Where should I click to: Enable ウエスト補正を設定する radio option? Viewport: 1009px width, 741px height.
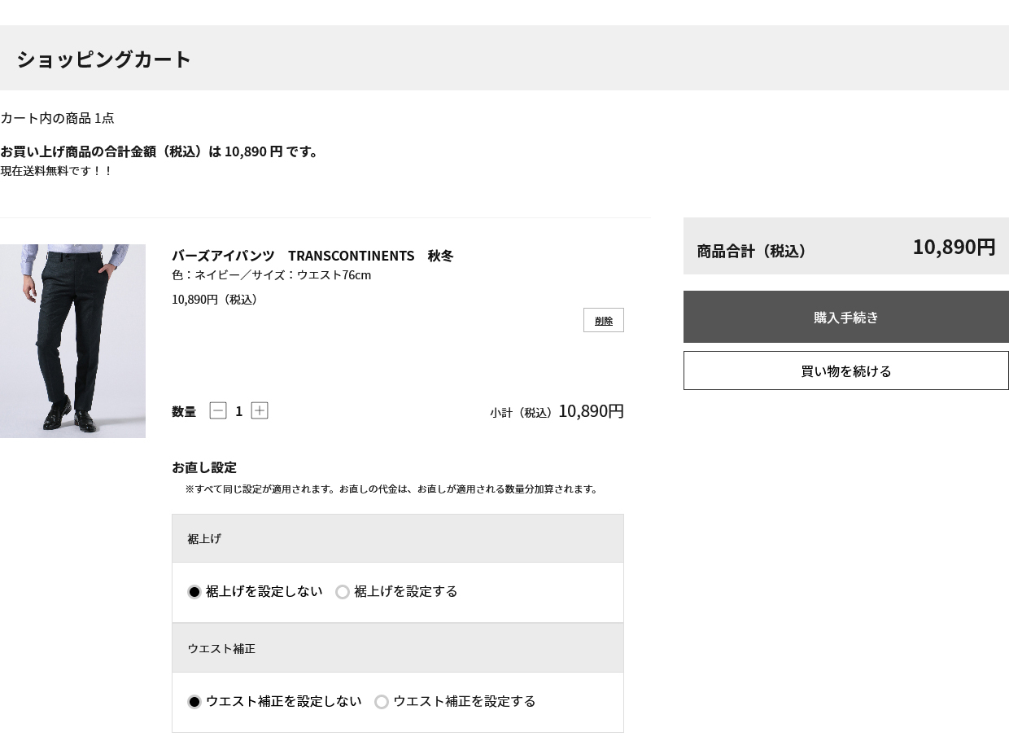coord(382,702)
